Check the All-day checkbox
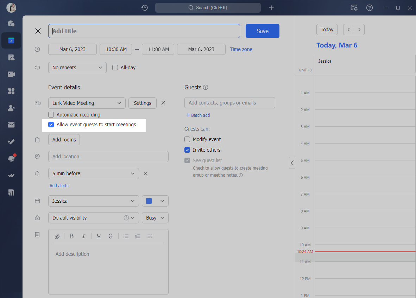Screen dimensions: 416x298 pyautogui.click(x=115, y=68)
